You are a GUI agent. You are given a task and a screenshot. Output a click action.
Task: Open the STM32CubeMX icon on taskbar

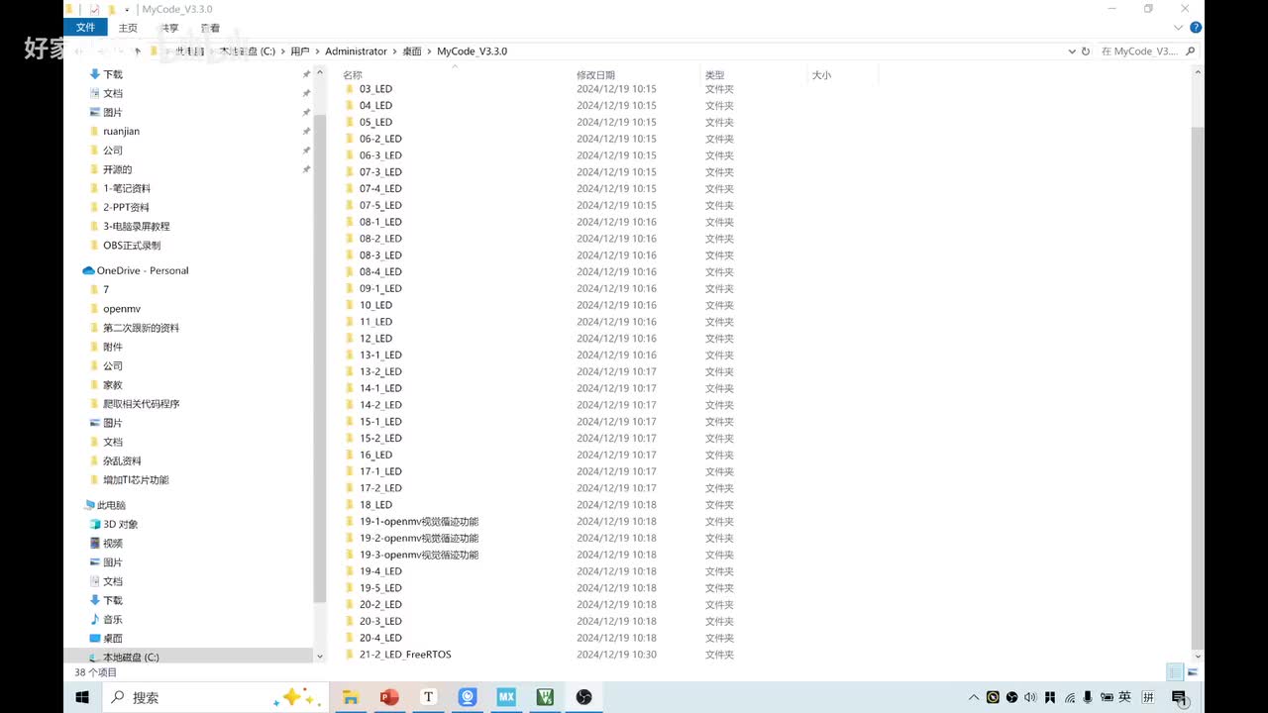(506, 697)
